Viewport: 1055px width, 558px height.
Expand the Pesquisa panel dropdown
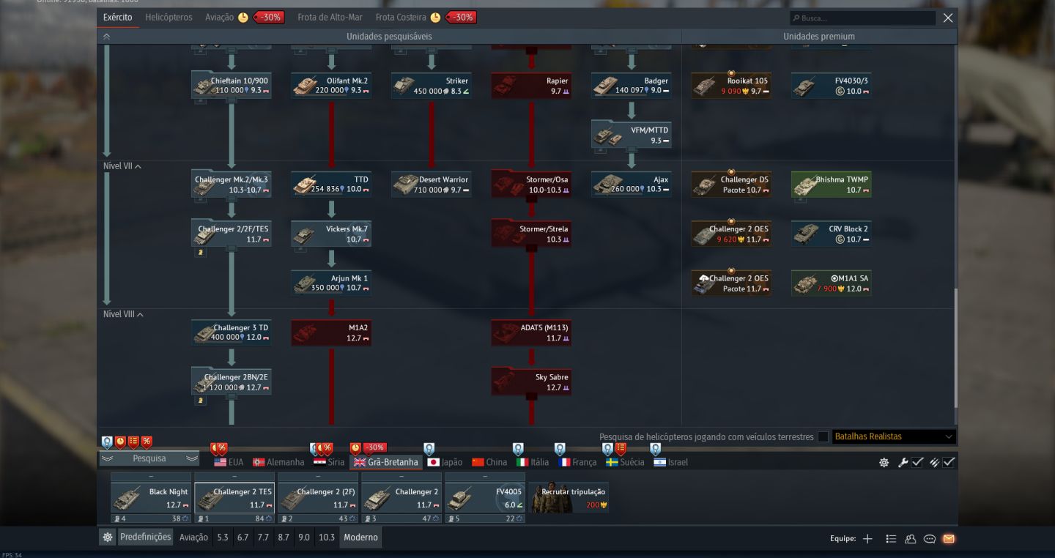pos(149,458)
